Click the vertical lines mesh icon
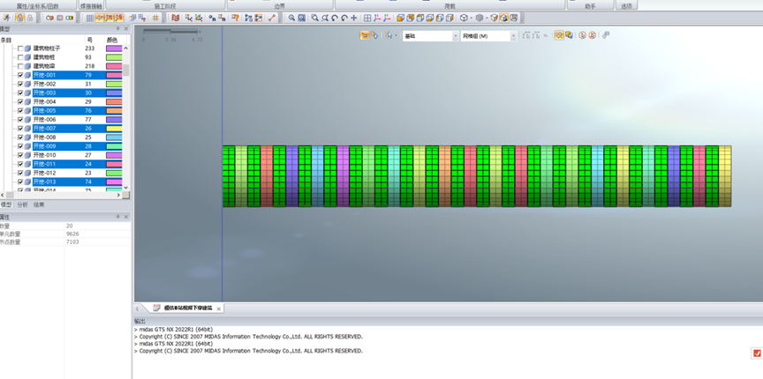Viewport: 763px width, 379px height. pyautogui.click(x=89, y=18)
